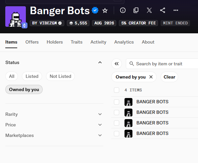Select the Not Listed status filter
This screenshot has height=163, width=198.
pyautogui.click(x=61, y=76)
